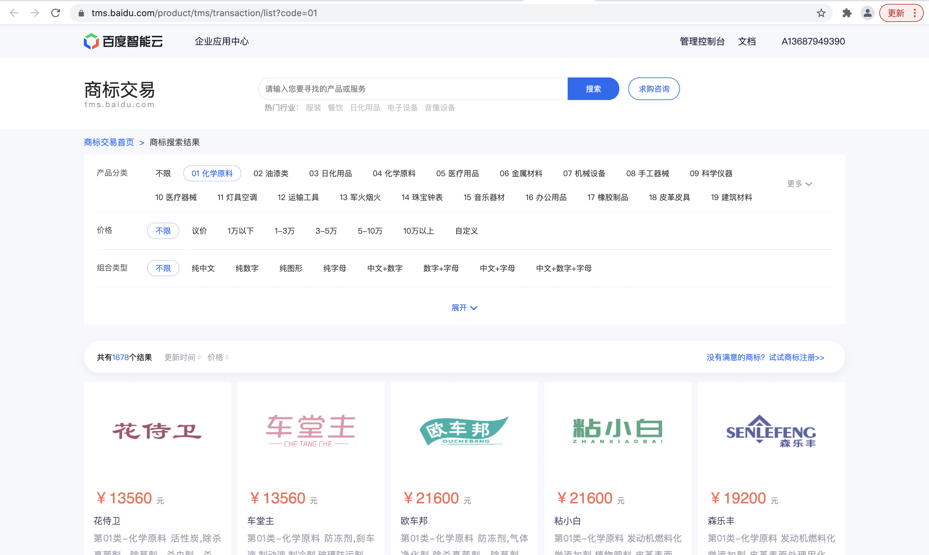Filter by 中文+数字+字母 type
The width and height of the screenshot is (929, 555).
click(x=564, y=268)
